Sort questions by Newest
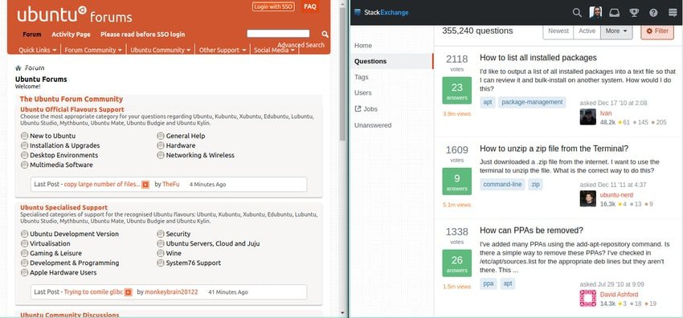 (x=558, y=31)
